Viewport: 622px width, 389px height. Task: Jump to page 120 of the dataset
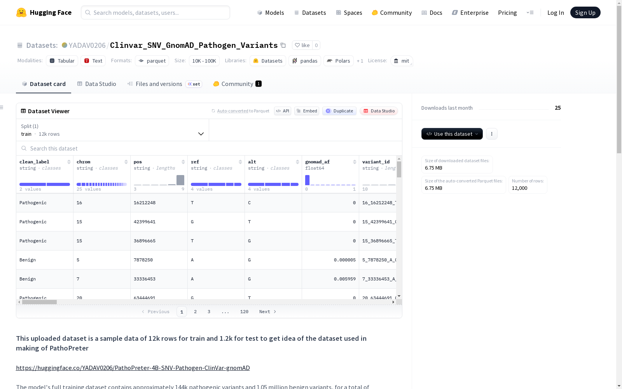tap(244, 312)
